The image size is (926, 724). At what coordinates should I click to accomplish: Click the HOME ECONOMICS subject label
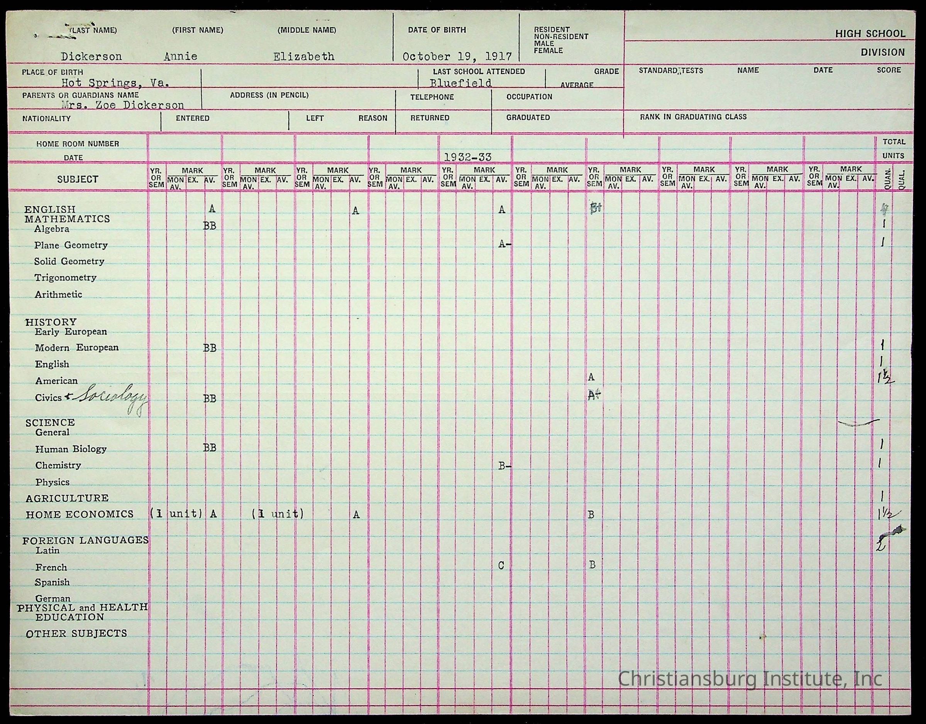[x=80, y=514]
